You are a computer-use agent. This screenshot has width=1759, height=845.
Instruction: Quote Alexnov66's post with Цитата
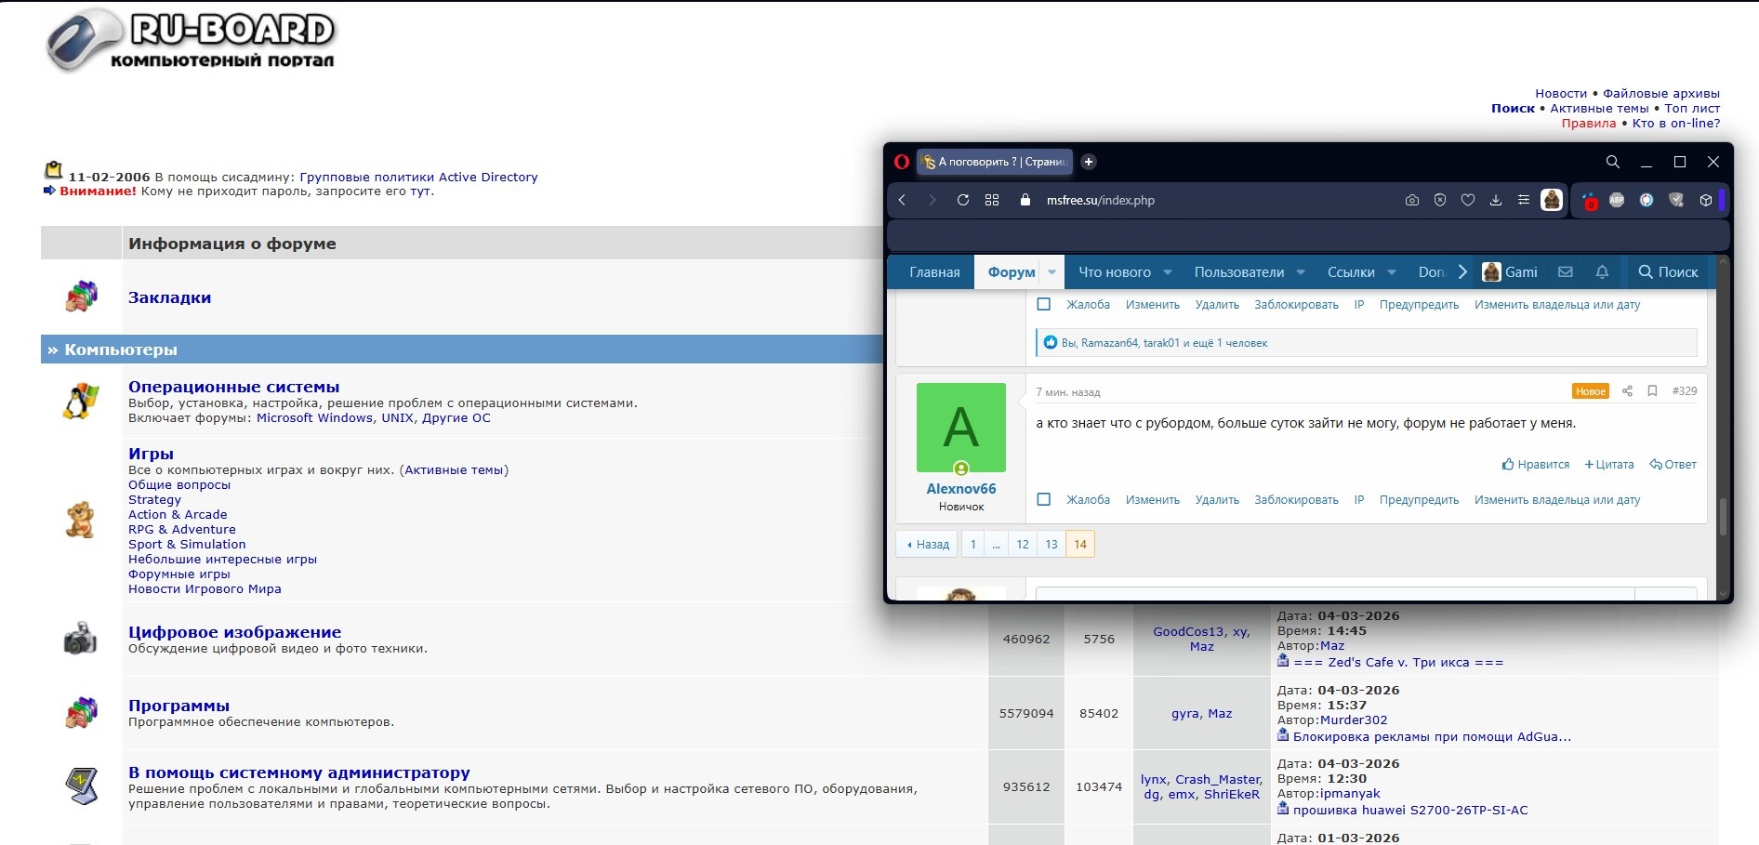click(1609, 465)
